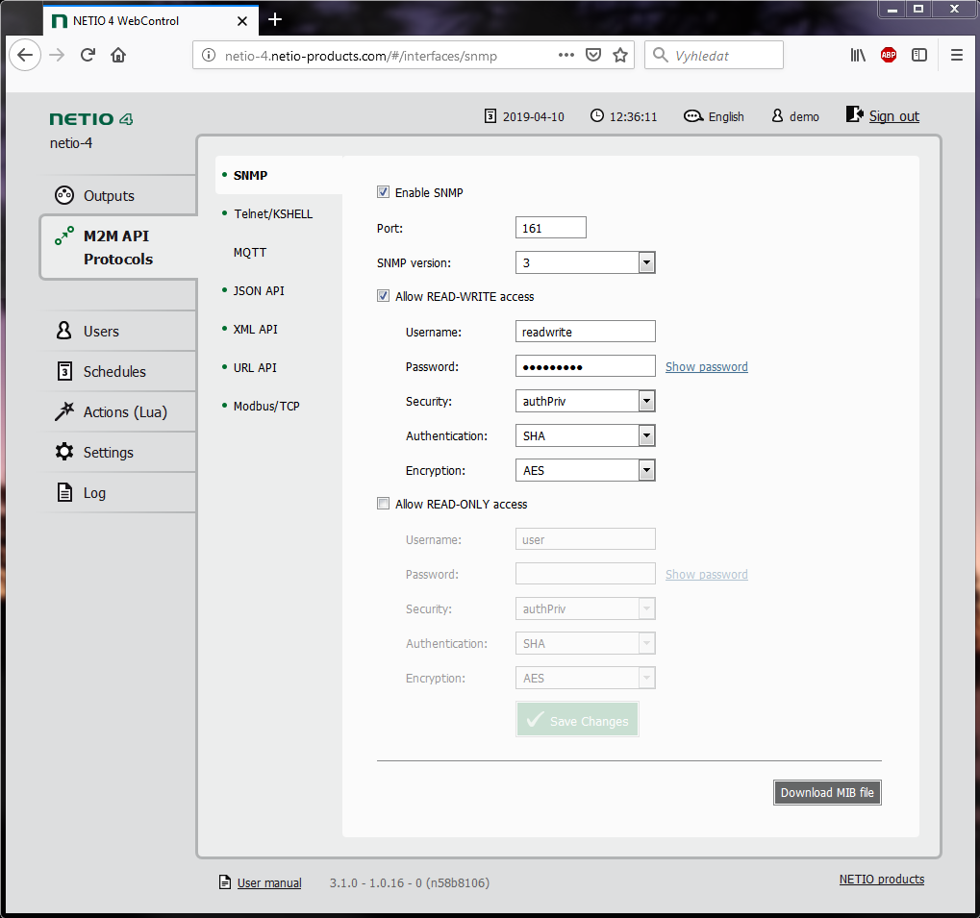Switch to the Modbus/TCP tab

(266, 406)
